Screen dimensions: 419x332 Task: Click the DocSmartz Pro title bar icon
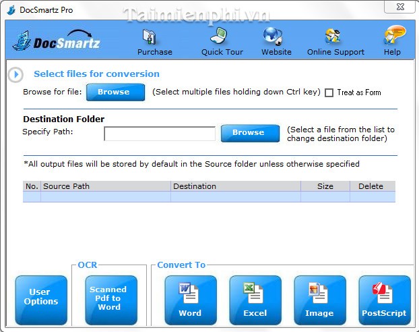pyautogui.click(x=11, y=10)
